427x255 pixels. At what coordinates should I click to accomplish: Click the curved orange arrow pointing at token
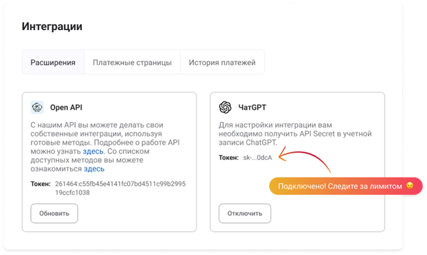point(305,159)
